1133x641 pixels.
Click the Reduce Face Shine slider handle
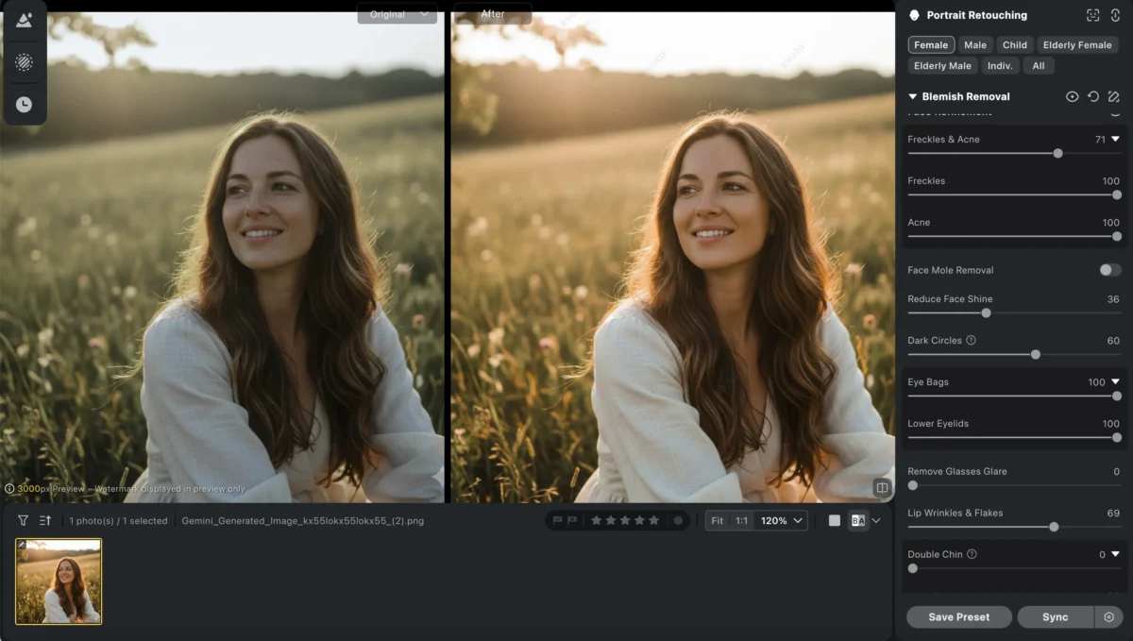click(x=986, y=312)
